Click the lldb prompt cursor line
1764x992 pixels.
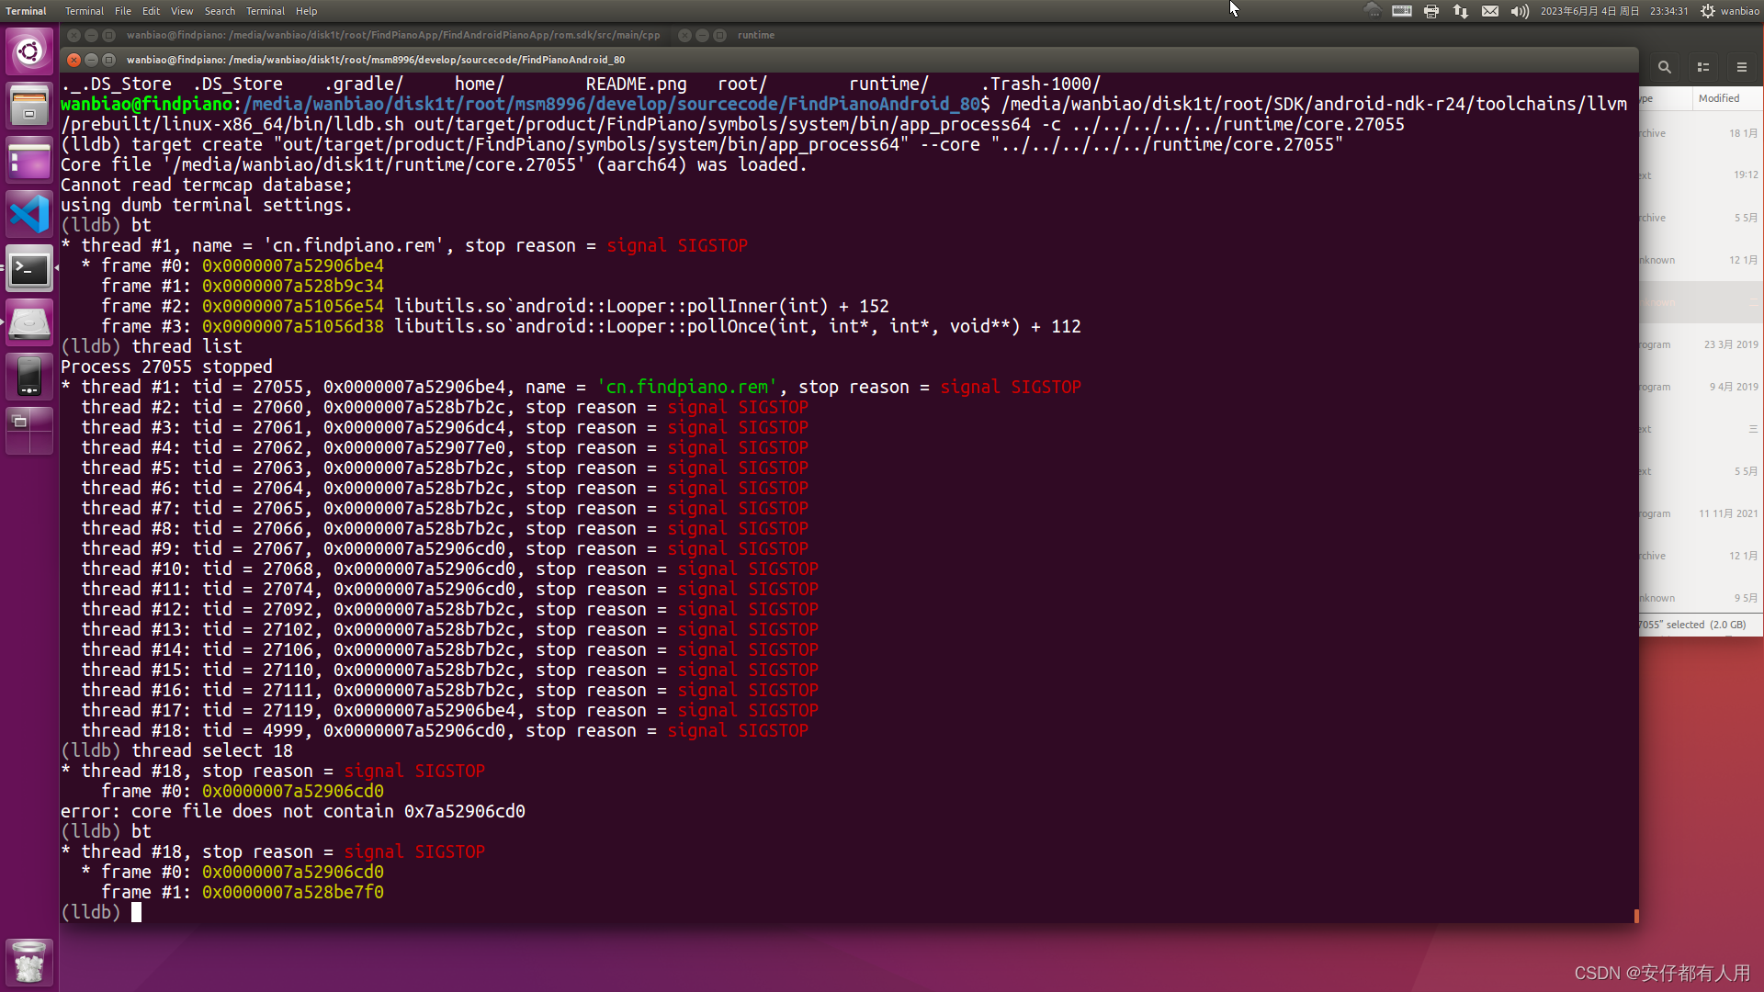(x=136, y=912)
